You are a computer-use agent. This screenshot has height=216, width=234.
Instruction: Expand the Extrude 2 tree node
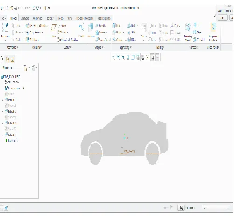tap(3, 112)
